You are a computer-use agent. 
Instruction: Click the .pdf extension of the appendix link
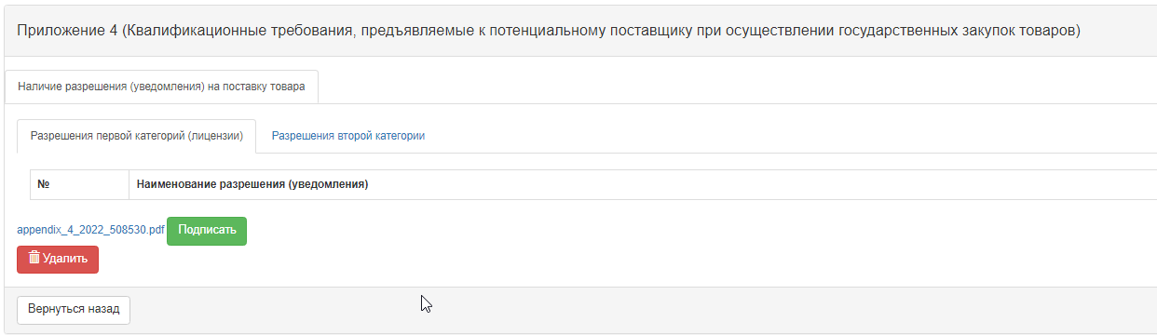pos(155,229)
